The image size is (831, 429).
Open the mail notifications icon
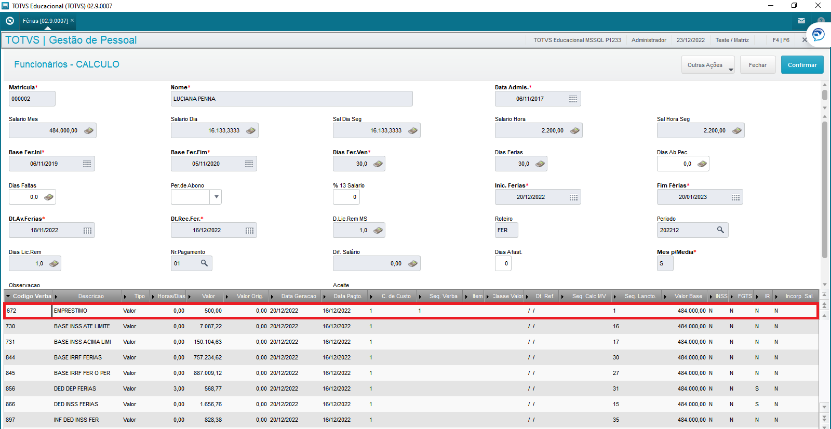[x=801, y=21]
